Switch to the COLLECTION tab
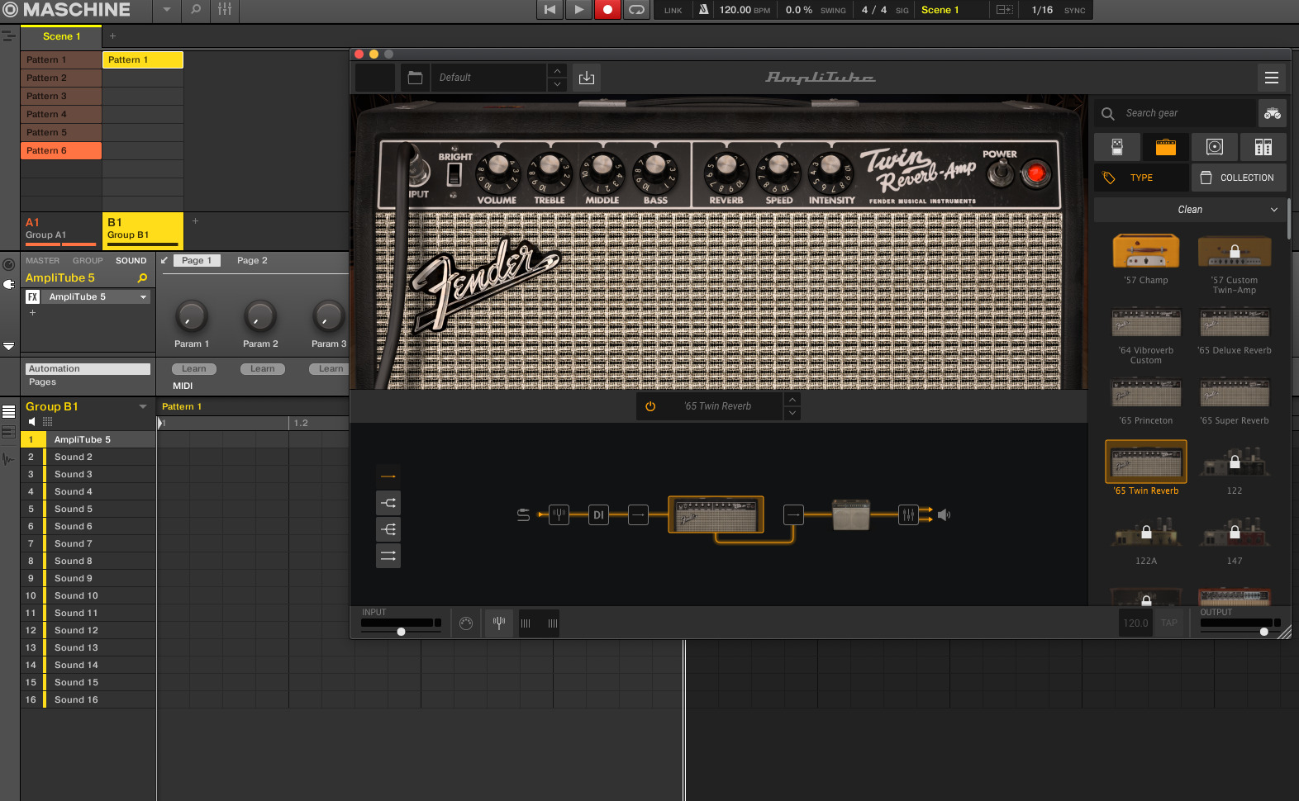This screenshot has height=801, width=1299. click(x=1238, y=178)
